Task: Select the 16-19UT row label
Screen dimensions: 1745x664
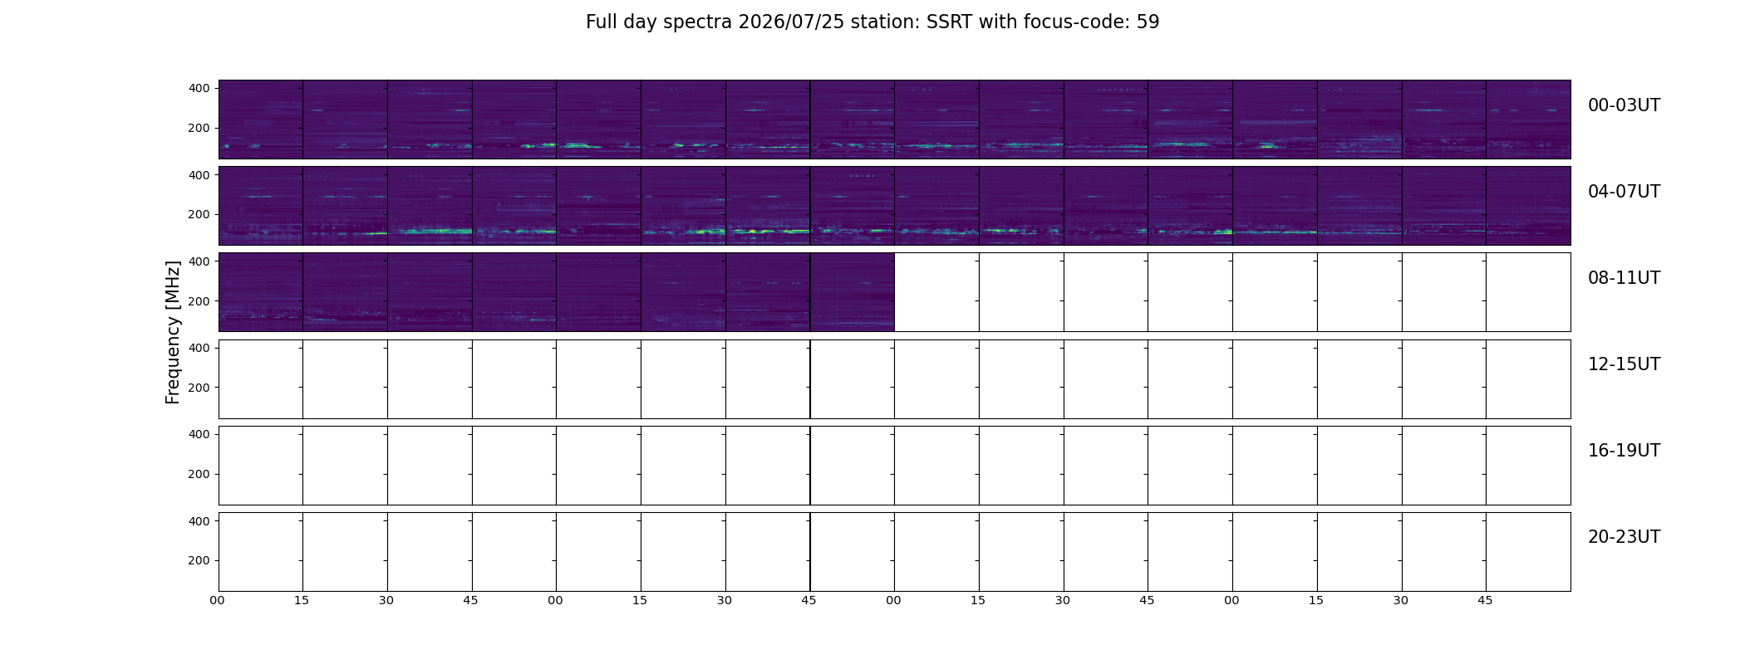Action: (x=1624, y=451)
